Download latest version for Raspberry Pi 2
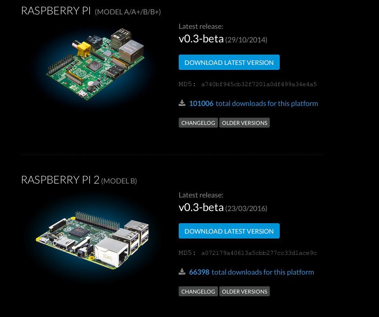 229,231
